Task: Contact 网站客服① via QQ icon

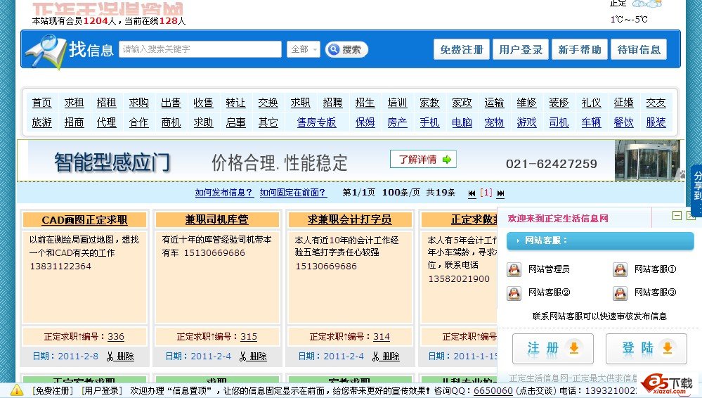Action: (x=620, y=269)
